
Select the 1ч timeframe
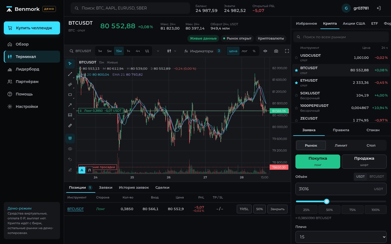(128, 51)
